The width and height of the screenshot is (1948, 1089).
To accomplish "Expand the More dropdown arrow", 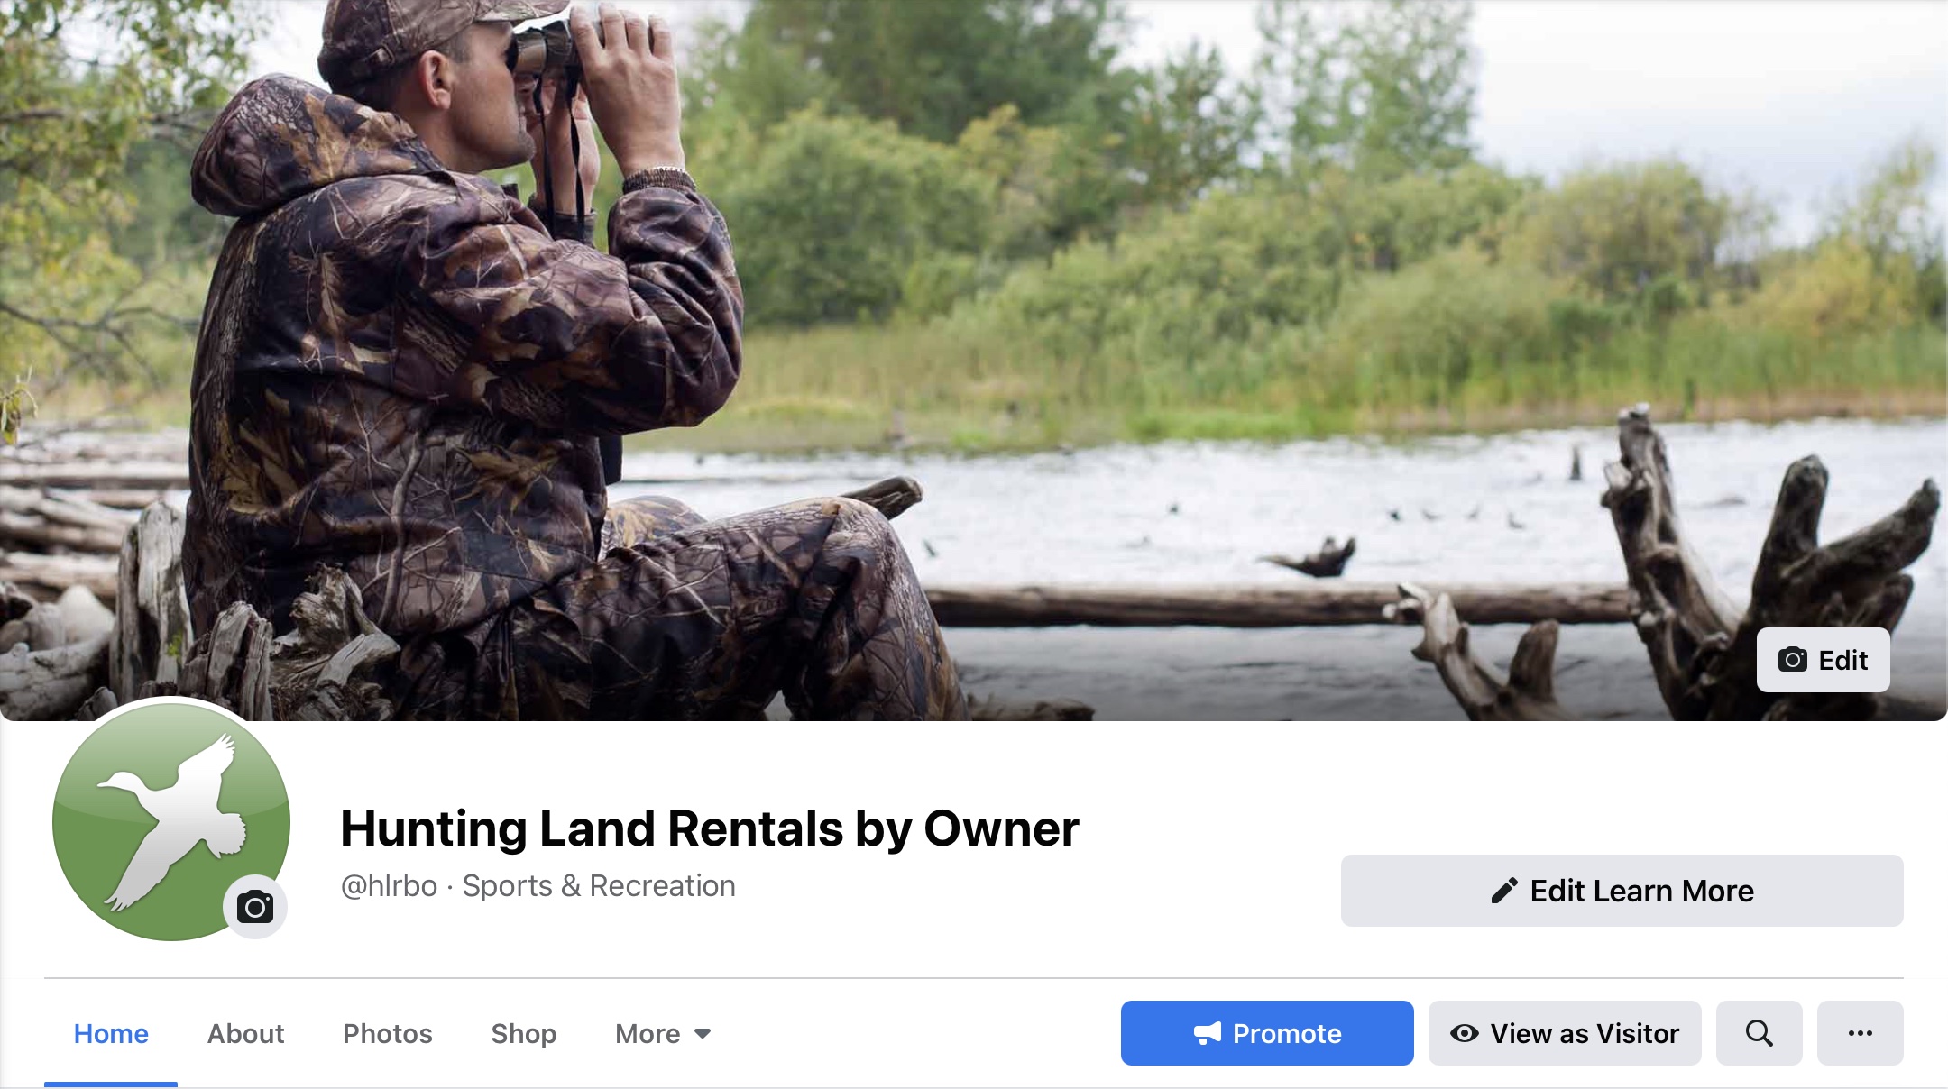I will [x=703, y=1034].
